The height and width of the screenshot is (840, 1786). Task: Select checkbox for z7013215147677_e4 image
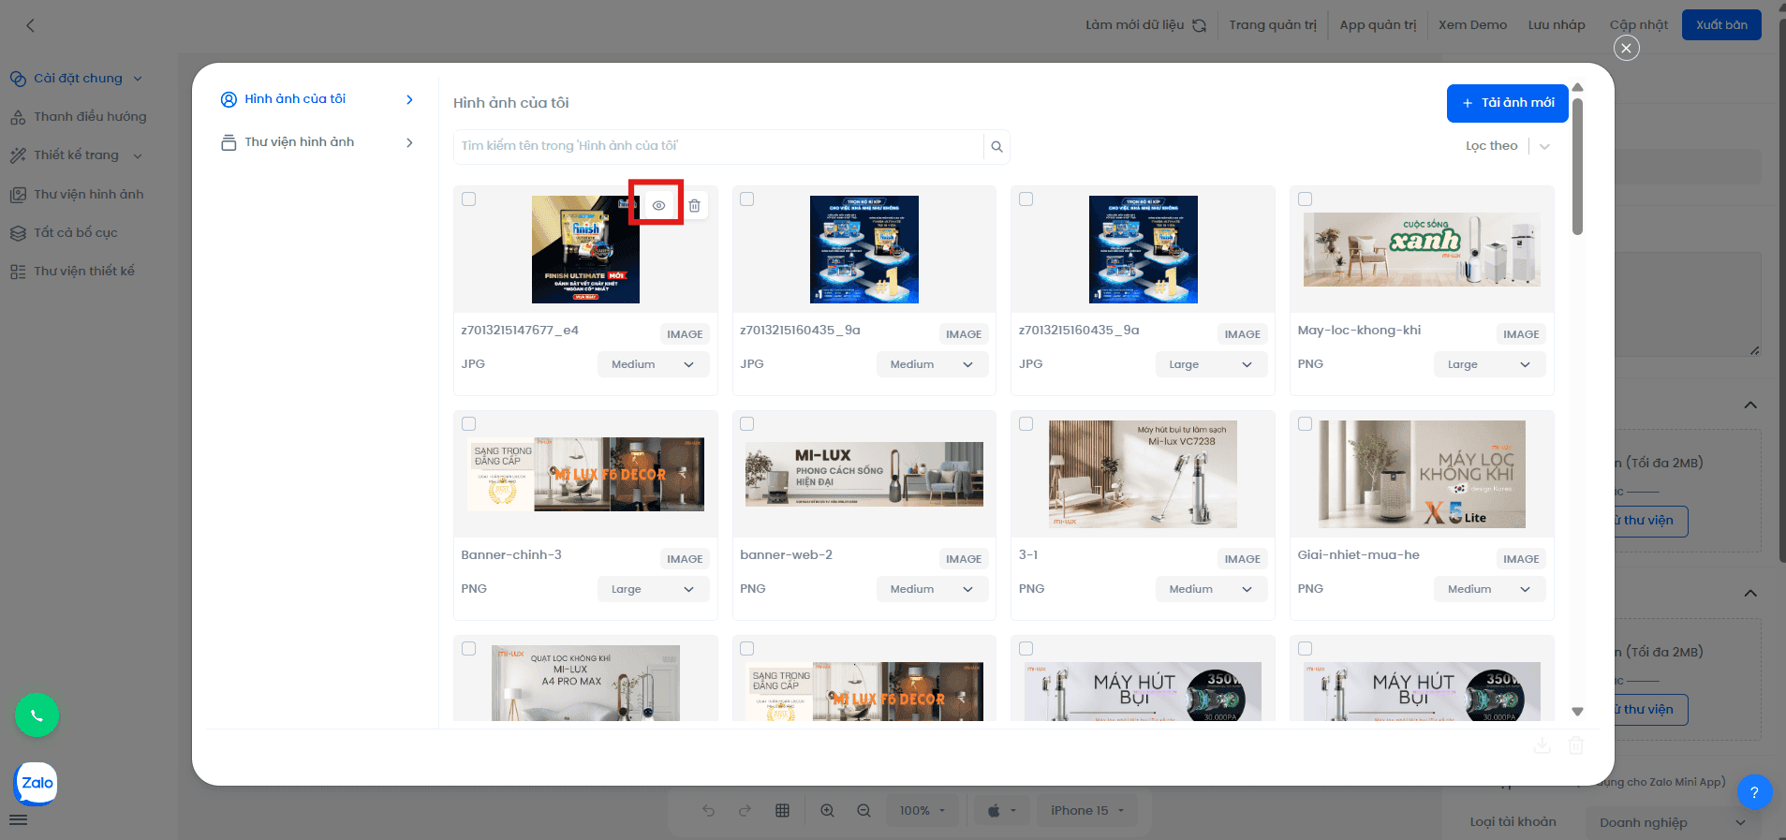click(469, 199)
